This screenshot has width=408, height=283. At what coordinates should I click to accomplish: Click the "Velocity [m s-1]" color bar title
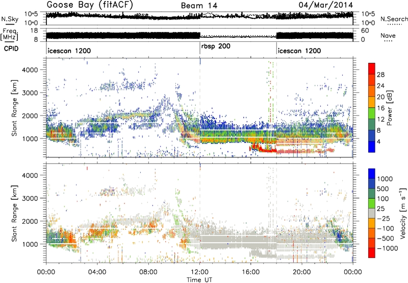[403, 213]
